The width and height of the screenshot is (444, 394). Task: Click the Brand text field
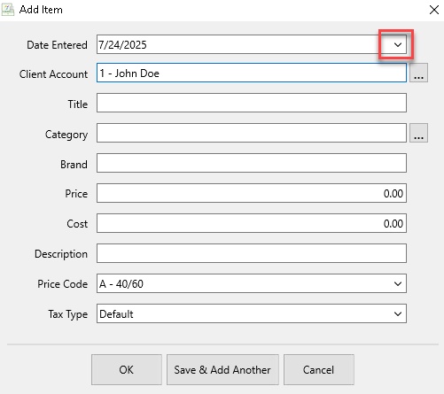[x=252, y=163]
